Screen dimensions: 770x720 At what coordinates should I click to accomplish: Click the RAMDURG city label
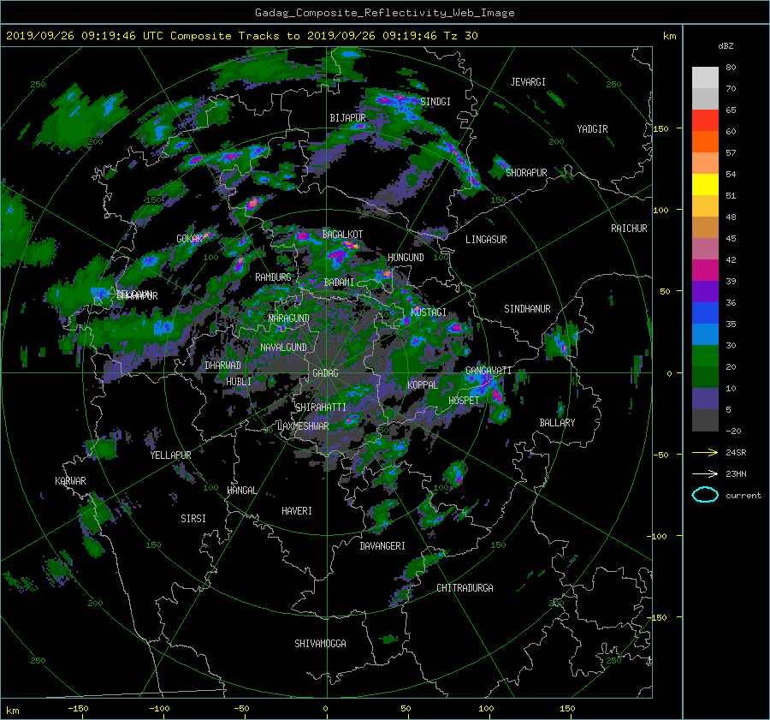click(x=273, y=277)
